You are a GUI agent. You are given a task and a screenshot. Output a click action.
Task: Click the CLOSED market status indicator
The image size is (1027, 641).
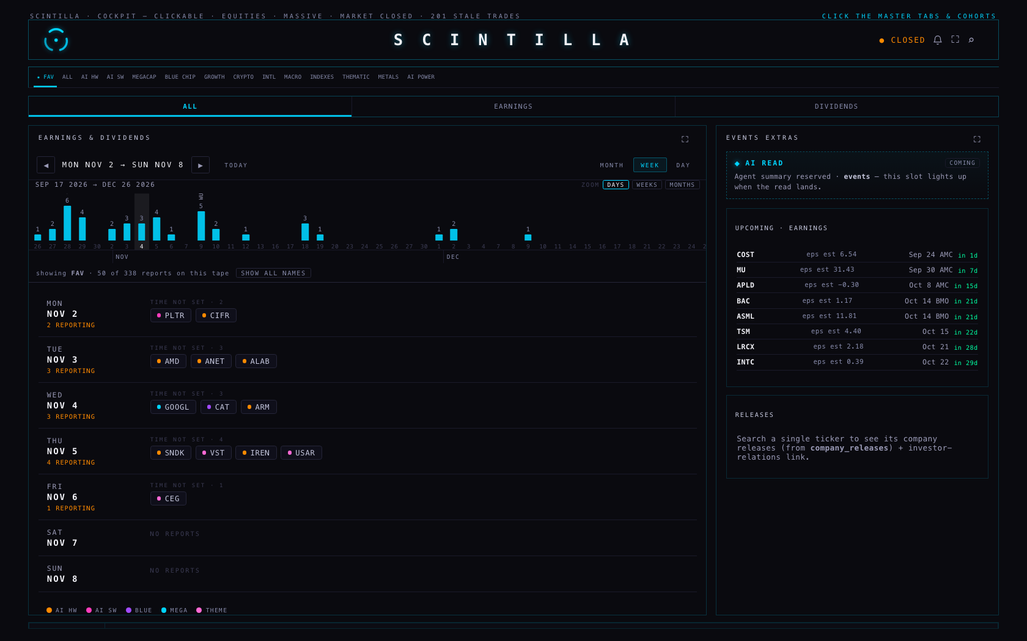click(x=902, y=40)
